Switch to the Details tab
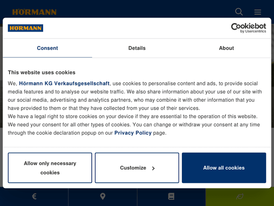274x206 pixels. coord(137,48)
